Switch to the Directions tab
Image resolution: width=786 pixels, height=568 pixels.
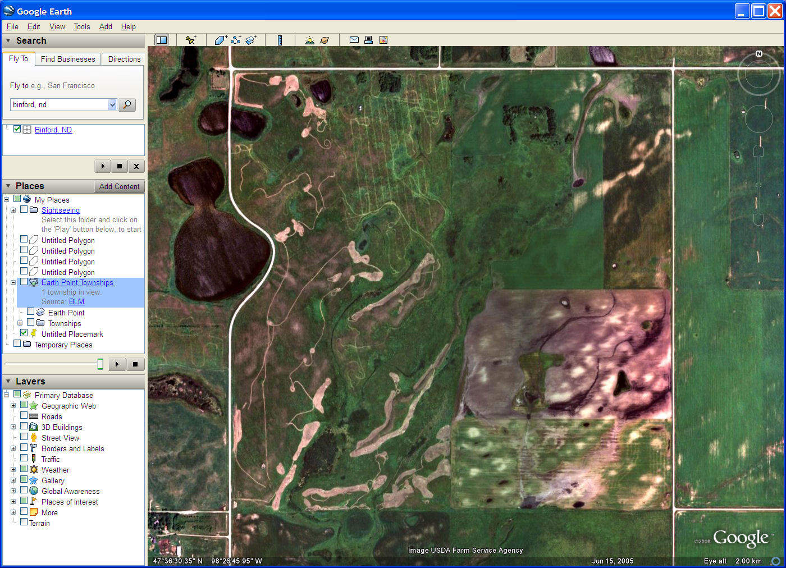[x=124, y=59]
